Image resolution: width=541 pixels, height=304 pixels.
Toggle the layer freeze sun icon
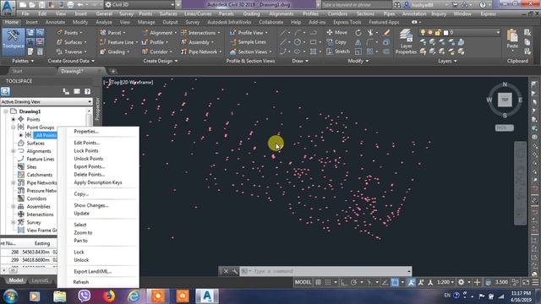[430, 32]
